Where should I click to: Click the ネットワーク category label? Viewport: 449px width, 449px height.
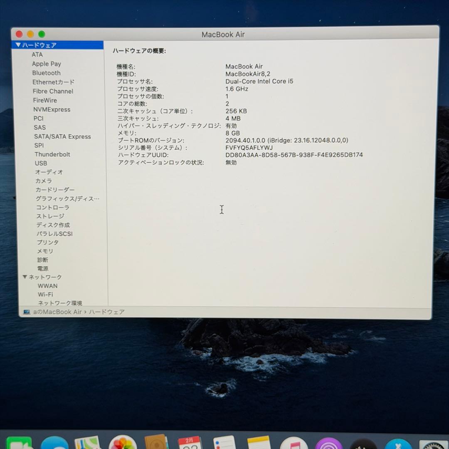click(45, 277)
